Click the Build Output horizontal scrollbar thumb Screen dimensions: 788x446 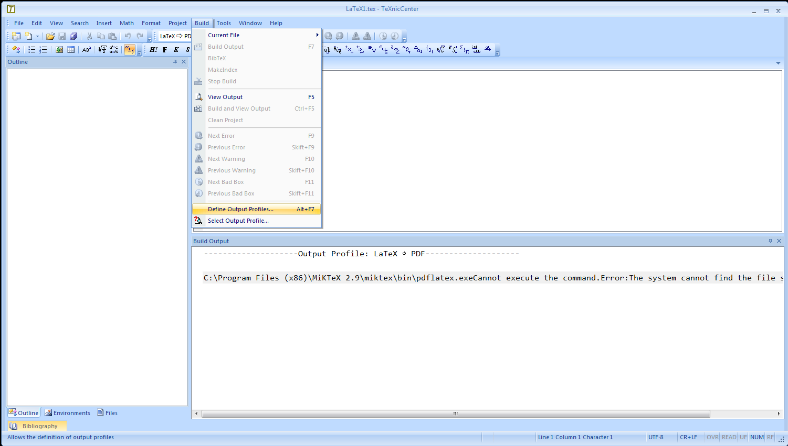pos(455,414)
